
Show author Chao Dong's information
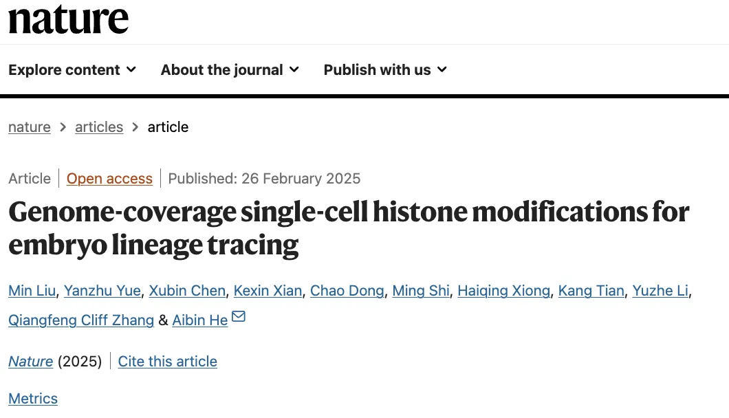(x=347, y=291)
